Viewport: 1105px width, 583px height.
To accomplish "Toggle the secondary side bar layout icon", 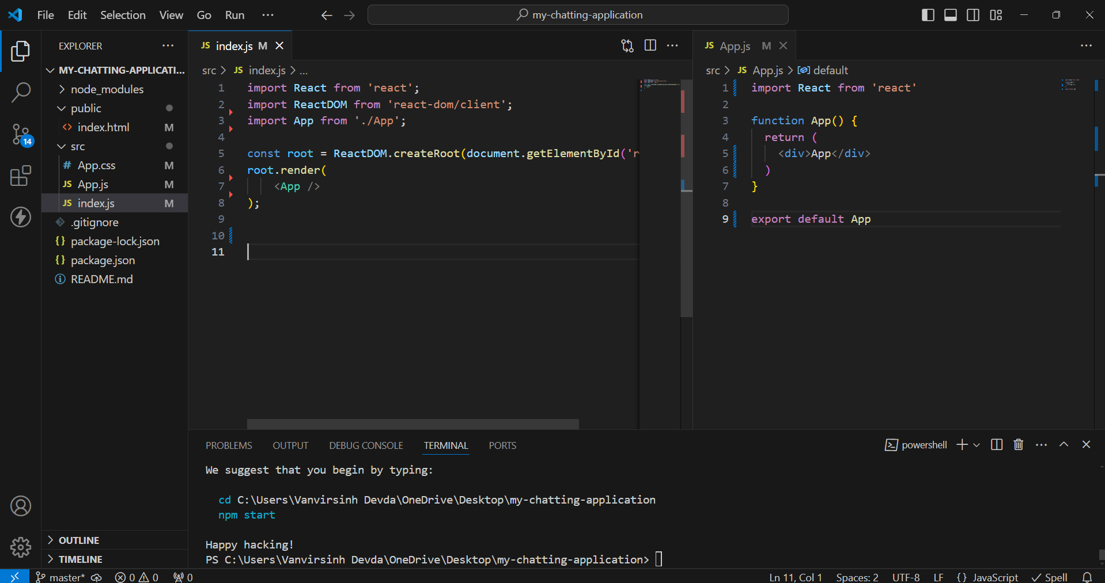I will click(x=973, y=15).
